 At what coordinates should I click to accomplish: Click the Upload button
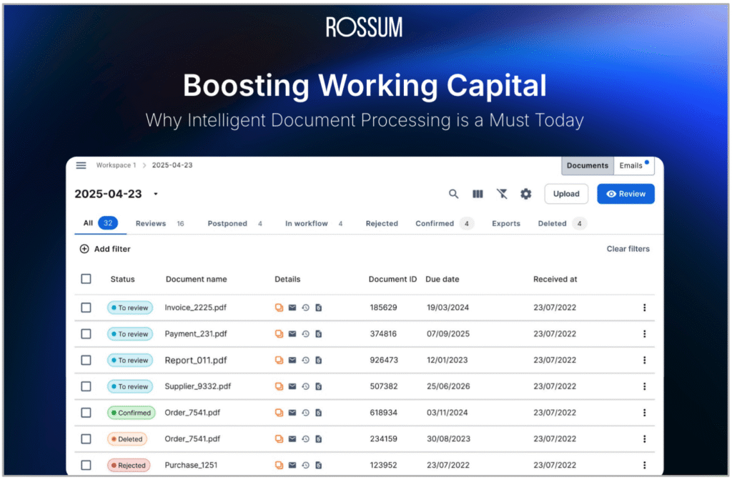(566, 194)
